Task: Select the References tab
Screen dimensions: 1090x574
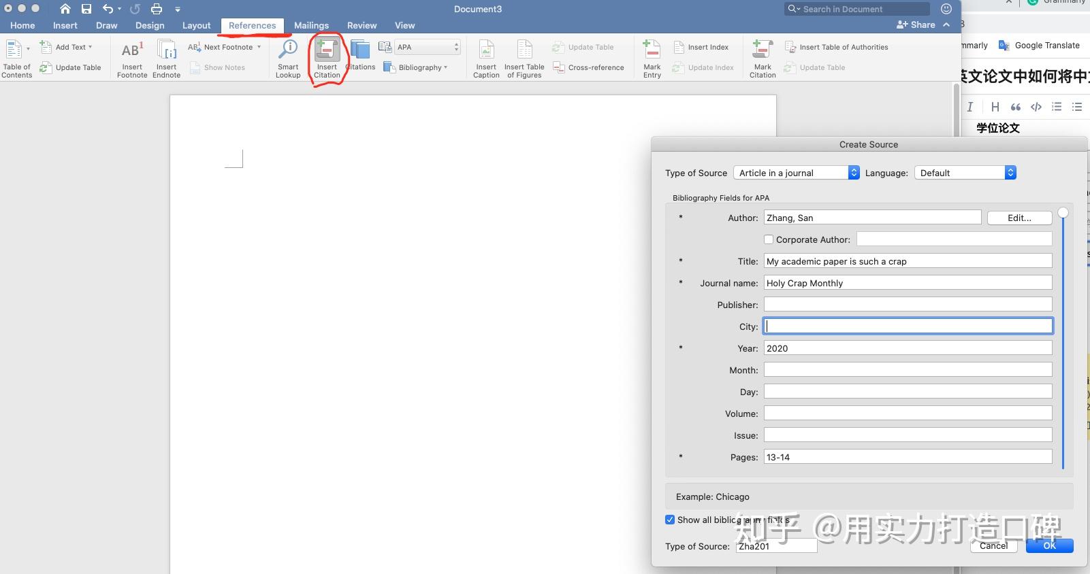Action: tap(252, 25)
